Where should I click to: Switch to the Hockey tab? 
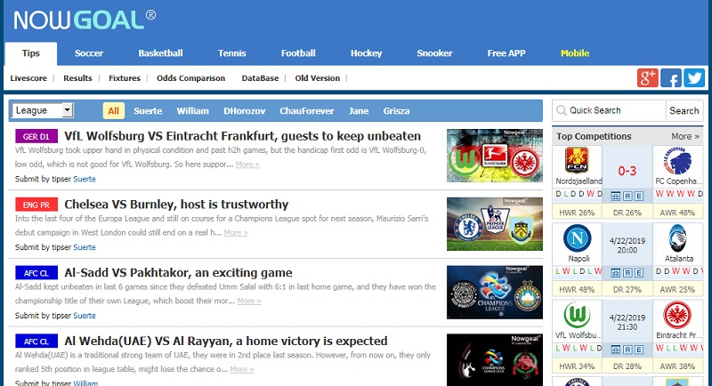pos(367,53)
